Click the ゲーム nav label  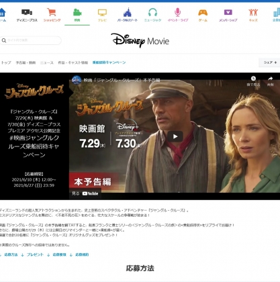coord(203,20)
